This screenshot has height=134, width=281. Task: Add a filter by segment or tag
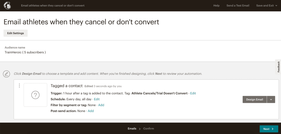[101, 105]
